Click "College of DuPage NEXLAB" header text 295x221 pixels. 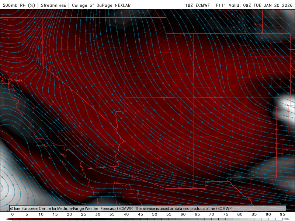(x=101, y=5)
